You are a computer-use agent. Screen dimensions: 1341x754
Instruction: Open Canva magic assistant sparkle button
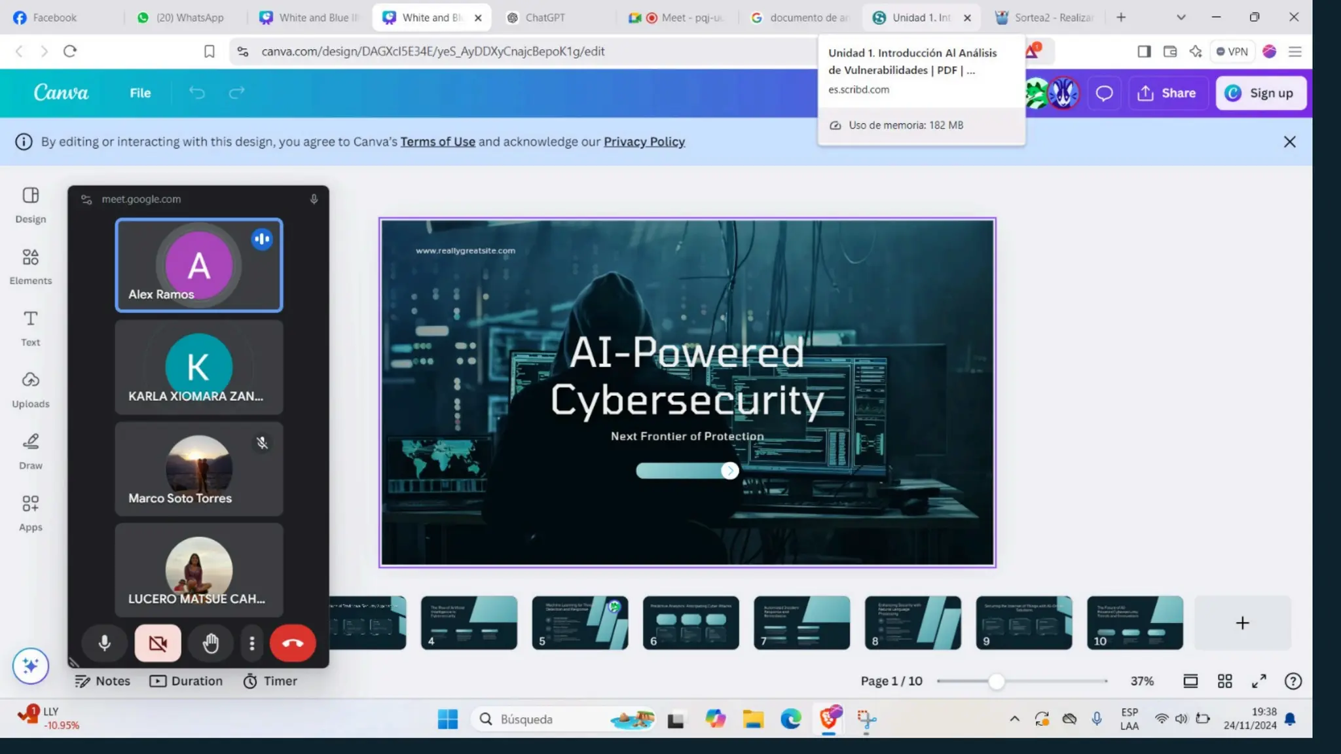coord(30,666)
